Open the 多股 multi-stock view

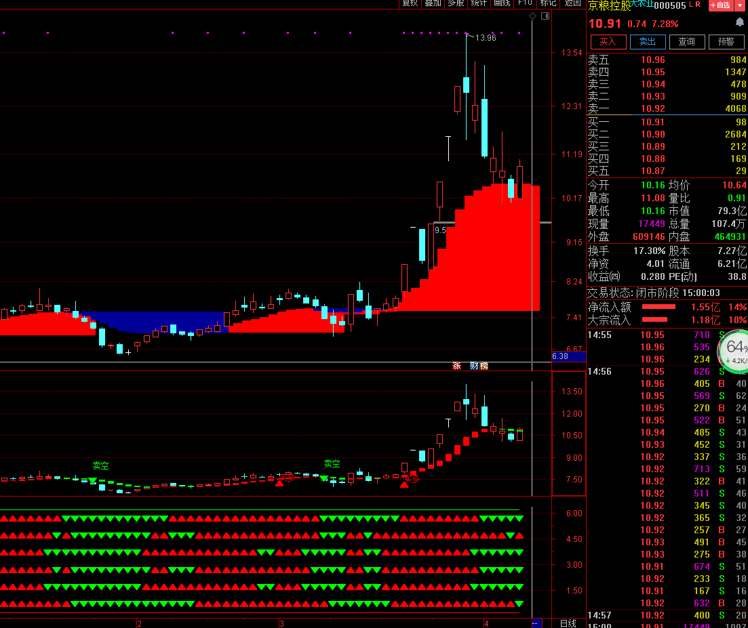pyautogui.click(x=456, y=3)
